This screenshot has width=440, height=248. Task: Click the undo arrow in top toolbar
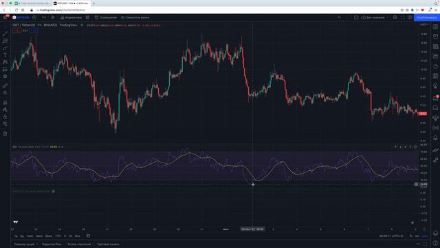click(x=339, y=17)
